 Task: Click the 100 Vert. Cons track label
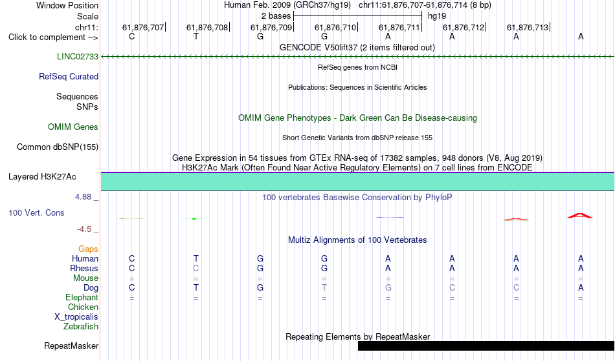pos(36,212)
